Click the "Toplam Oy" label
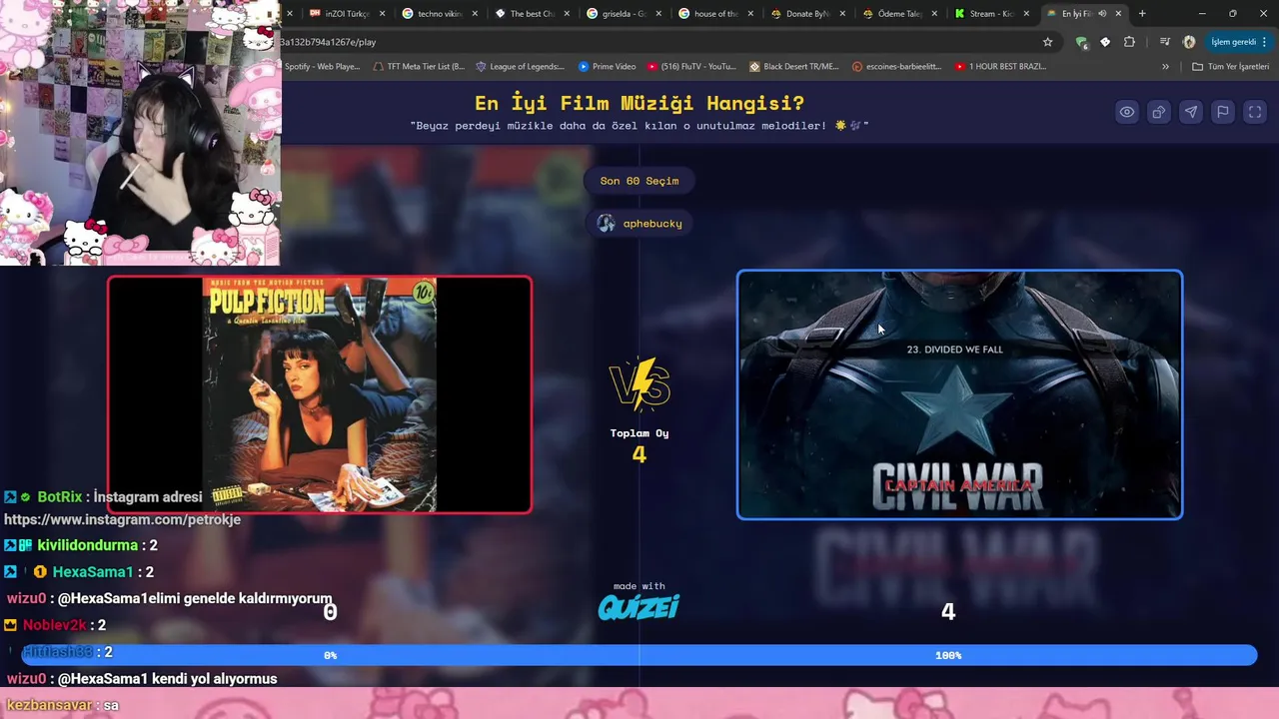Viewport: 1279px width, 719px height. click(x=639, y=433)
